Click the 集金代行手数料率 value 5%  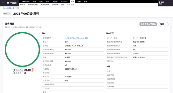point(134,50)
